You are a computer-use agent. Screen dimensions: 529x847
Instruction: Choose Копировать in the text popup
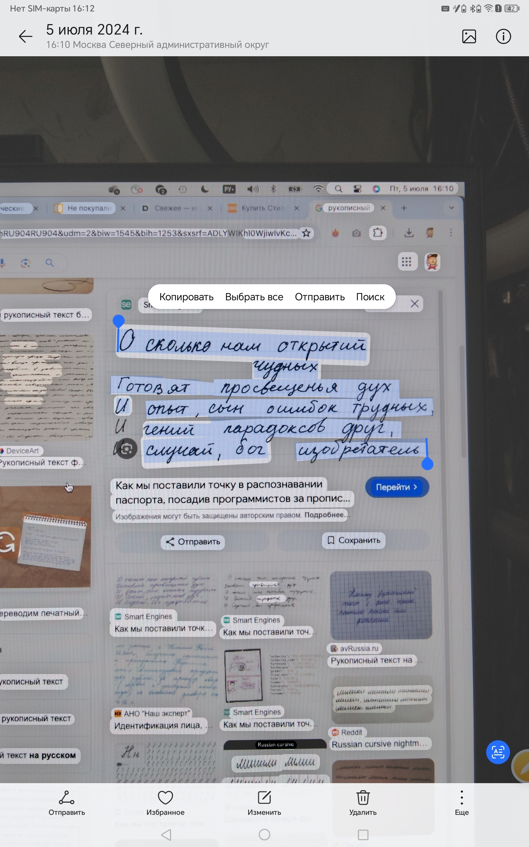click(186, 297)
